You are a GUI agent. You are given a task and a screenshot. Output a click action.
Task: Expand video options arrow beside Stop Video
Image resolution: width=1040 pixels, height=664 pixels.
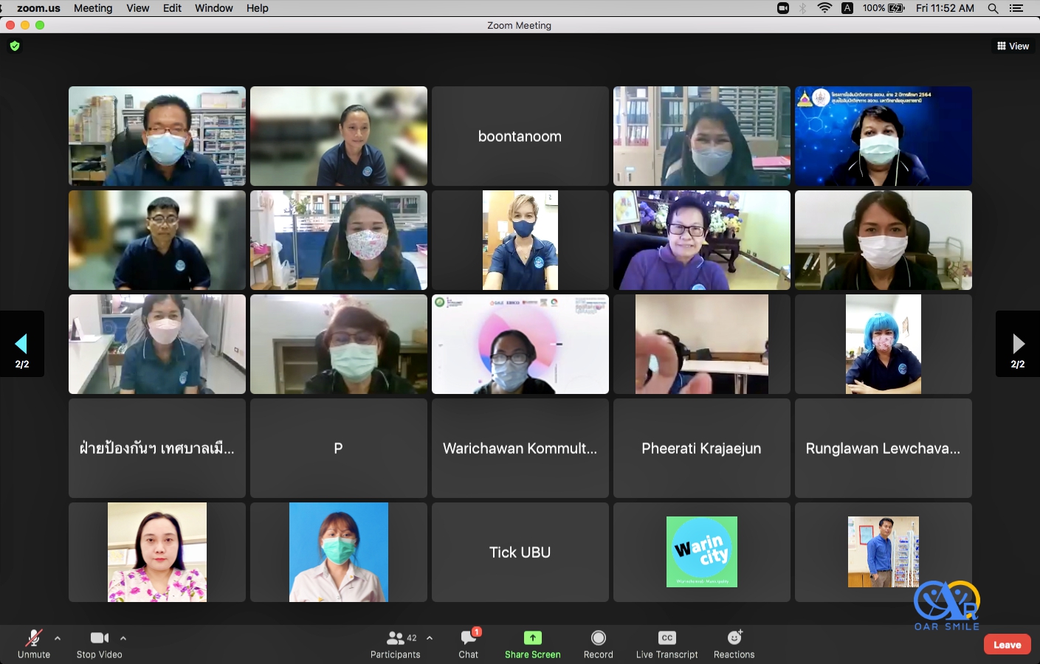click(x=123, y=638)
